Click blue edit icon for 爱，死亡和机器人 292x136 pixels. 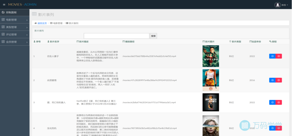272,102
